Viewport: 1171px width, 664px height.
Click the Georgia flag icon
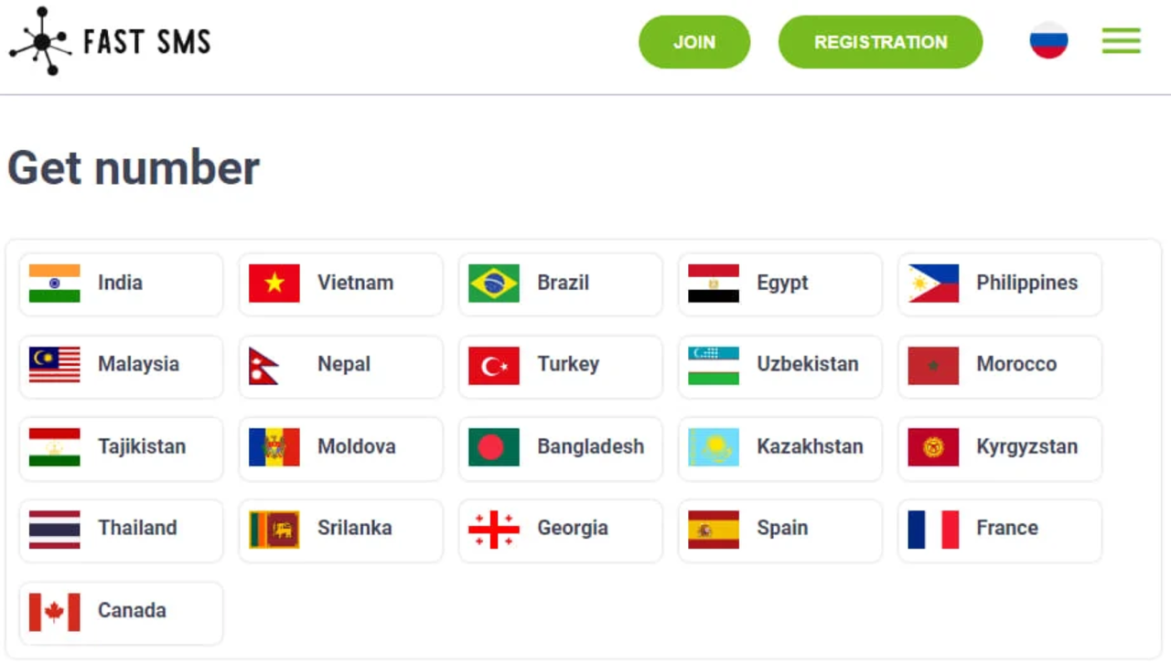pyautogui.click(x=494, y=530)
